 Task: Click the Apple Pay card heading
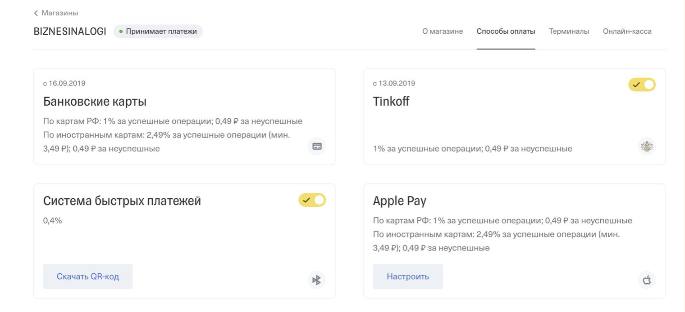point(399,201)
